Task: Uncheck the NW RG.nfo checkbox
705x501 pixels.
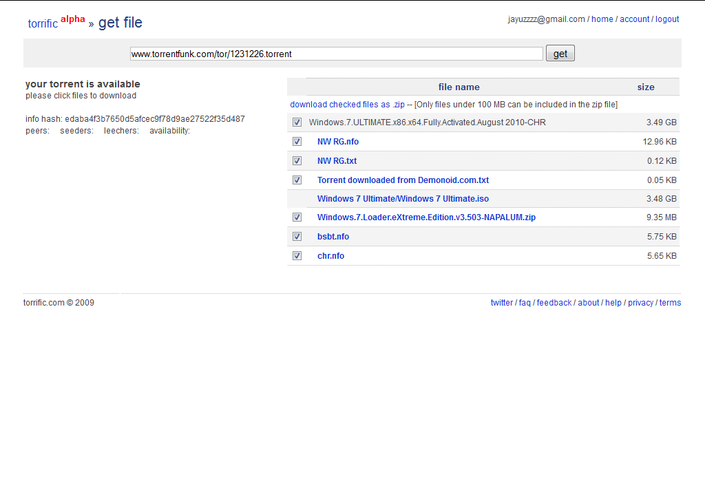Action: 297,142
